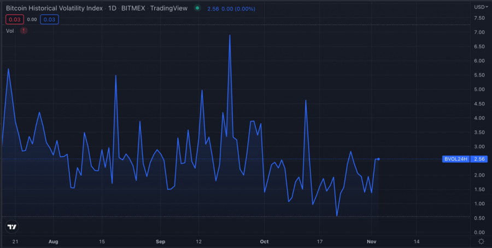Open chart settings gear icon
This screenshot has height=248, width=492.
481,241
